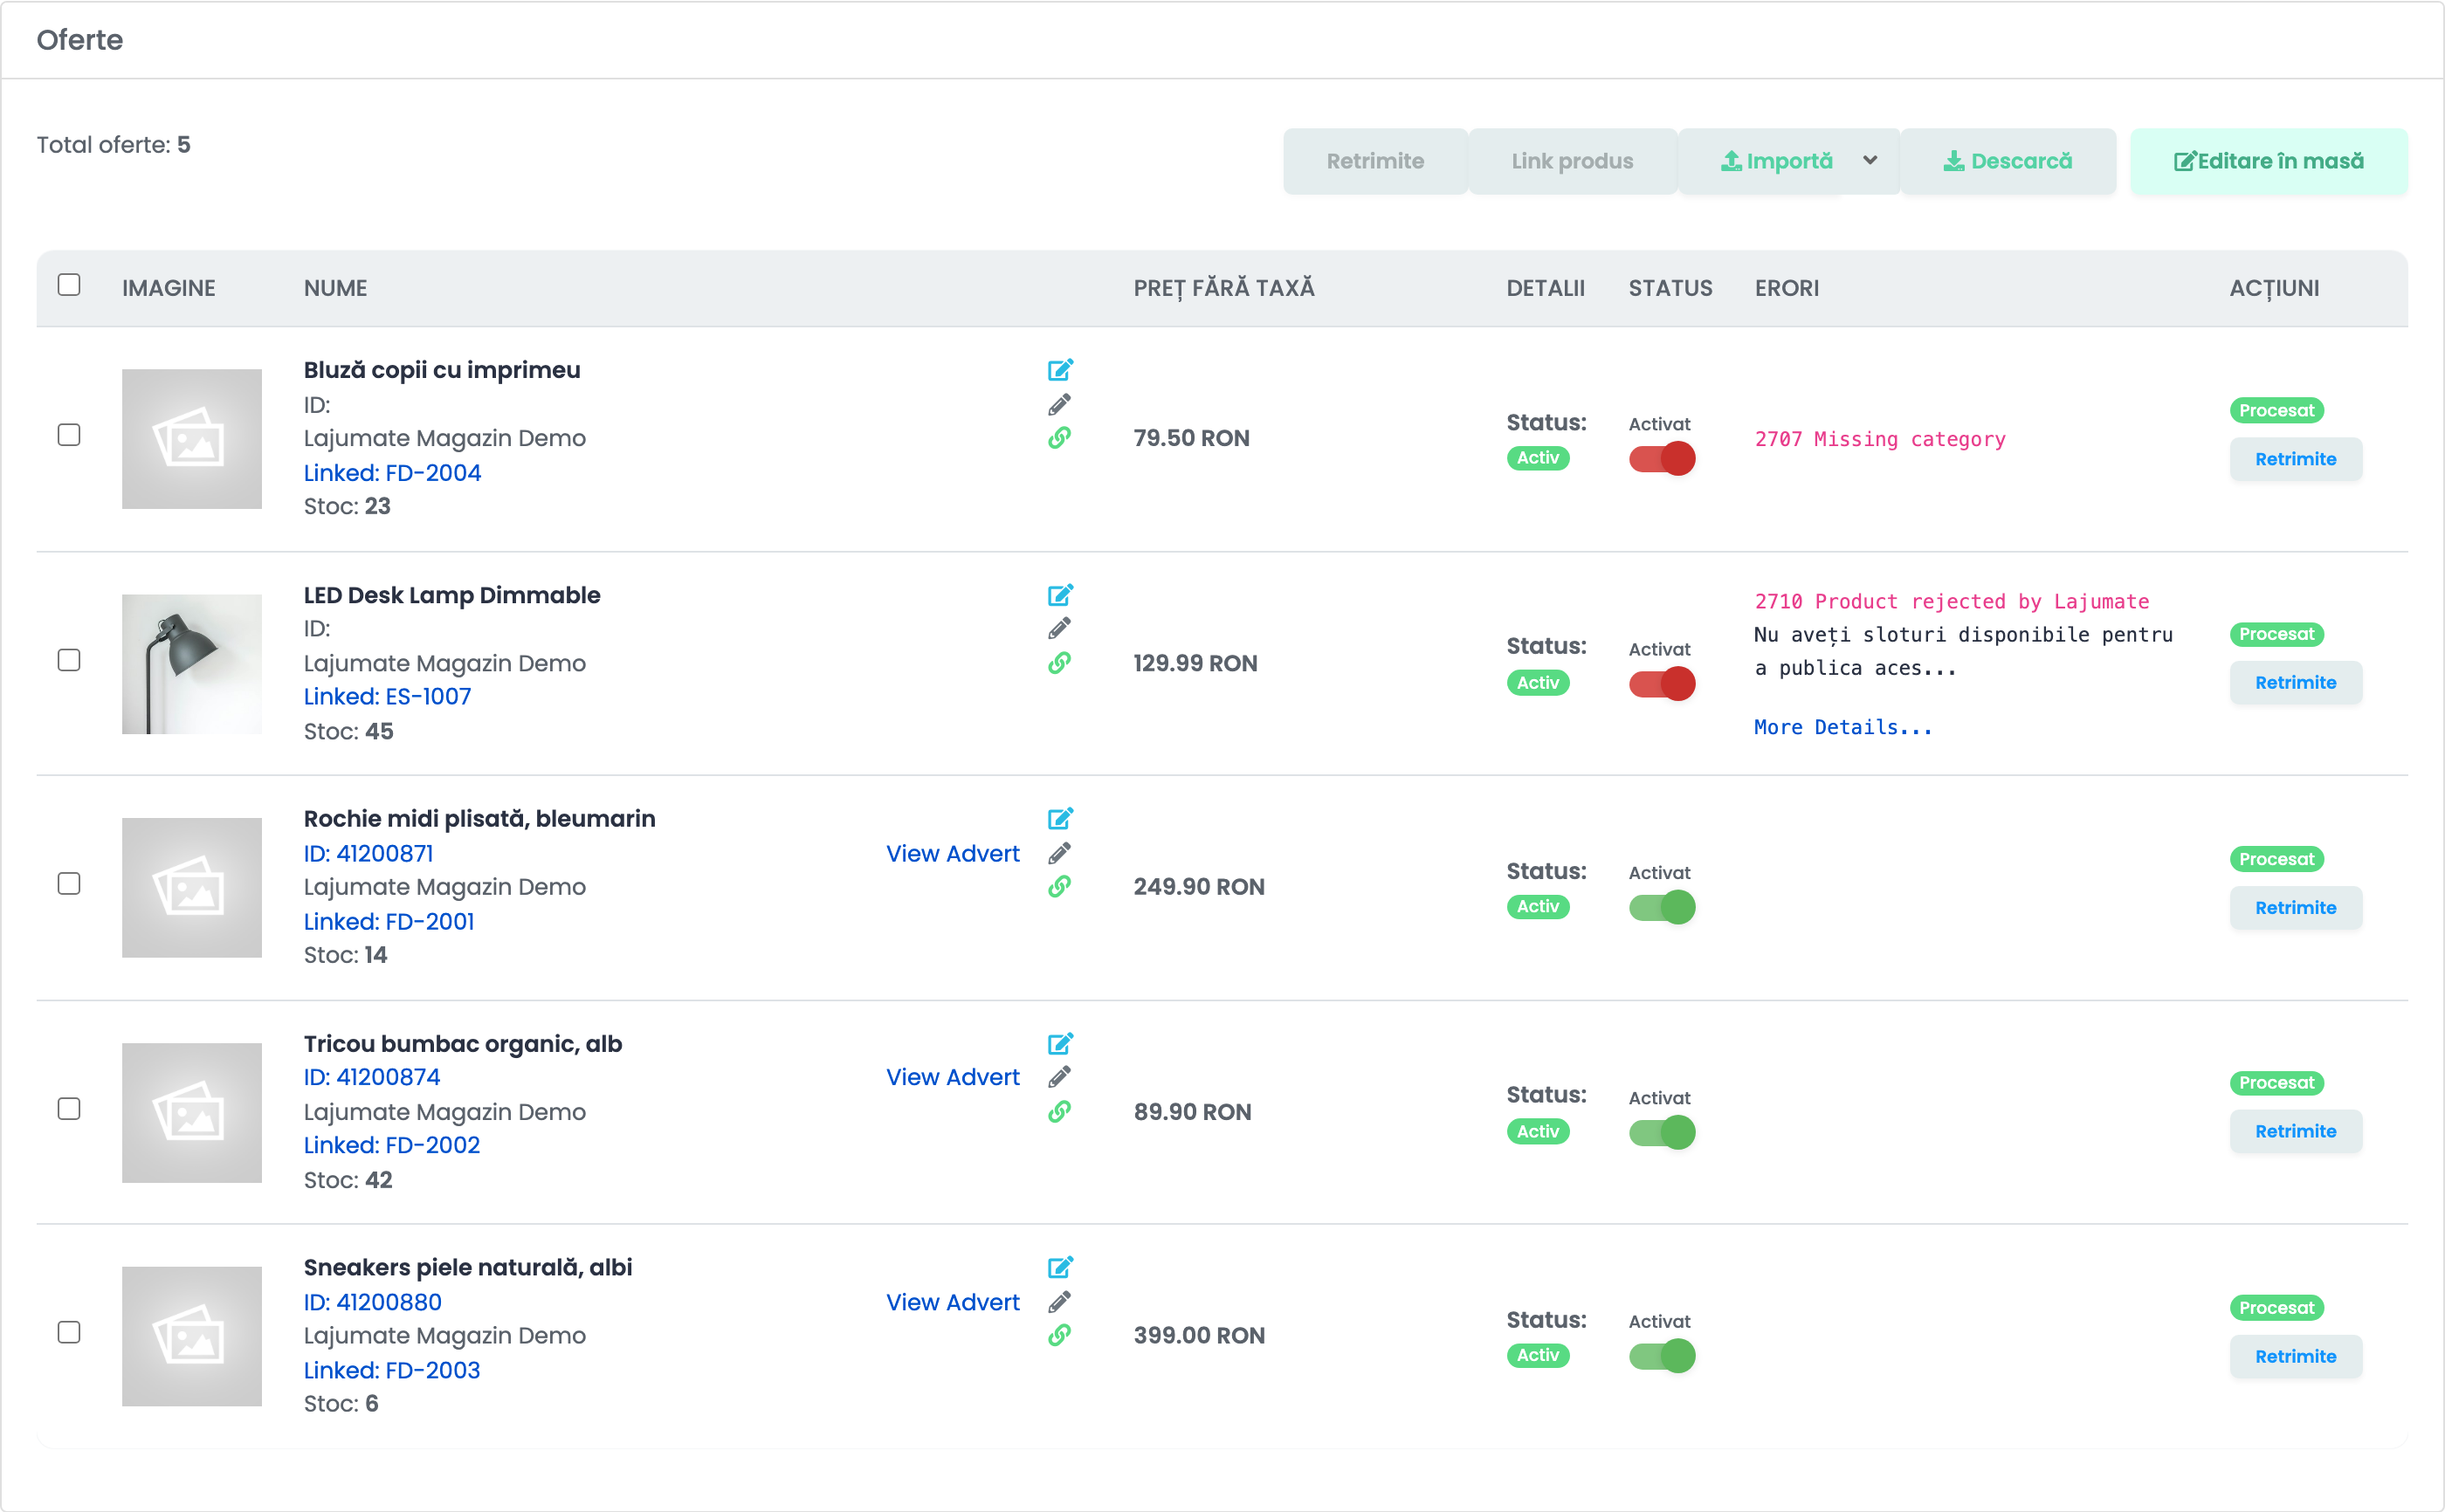This screenshot has height=1512, width=2445.
Task: Expand the Importă dropdown arrow
Action: (x=1870, y=161)
